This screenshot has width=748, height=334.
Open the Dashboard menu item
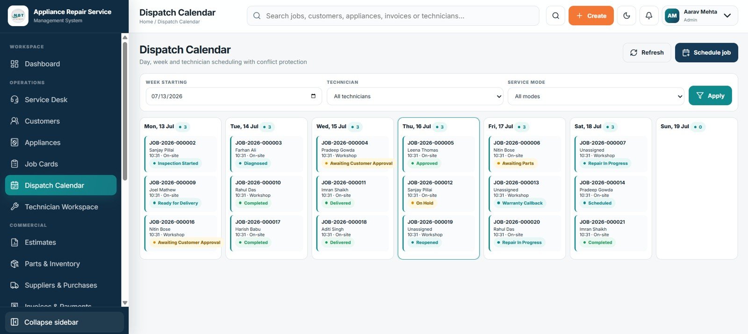pyautogui.click(x=61, y=64)
